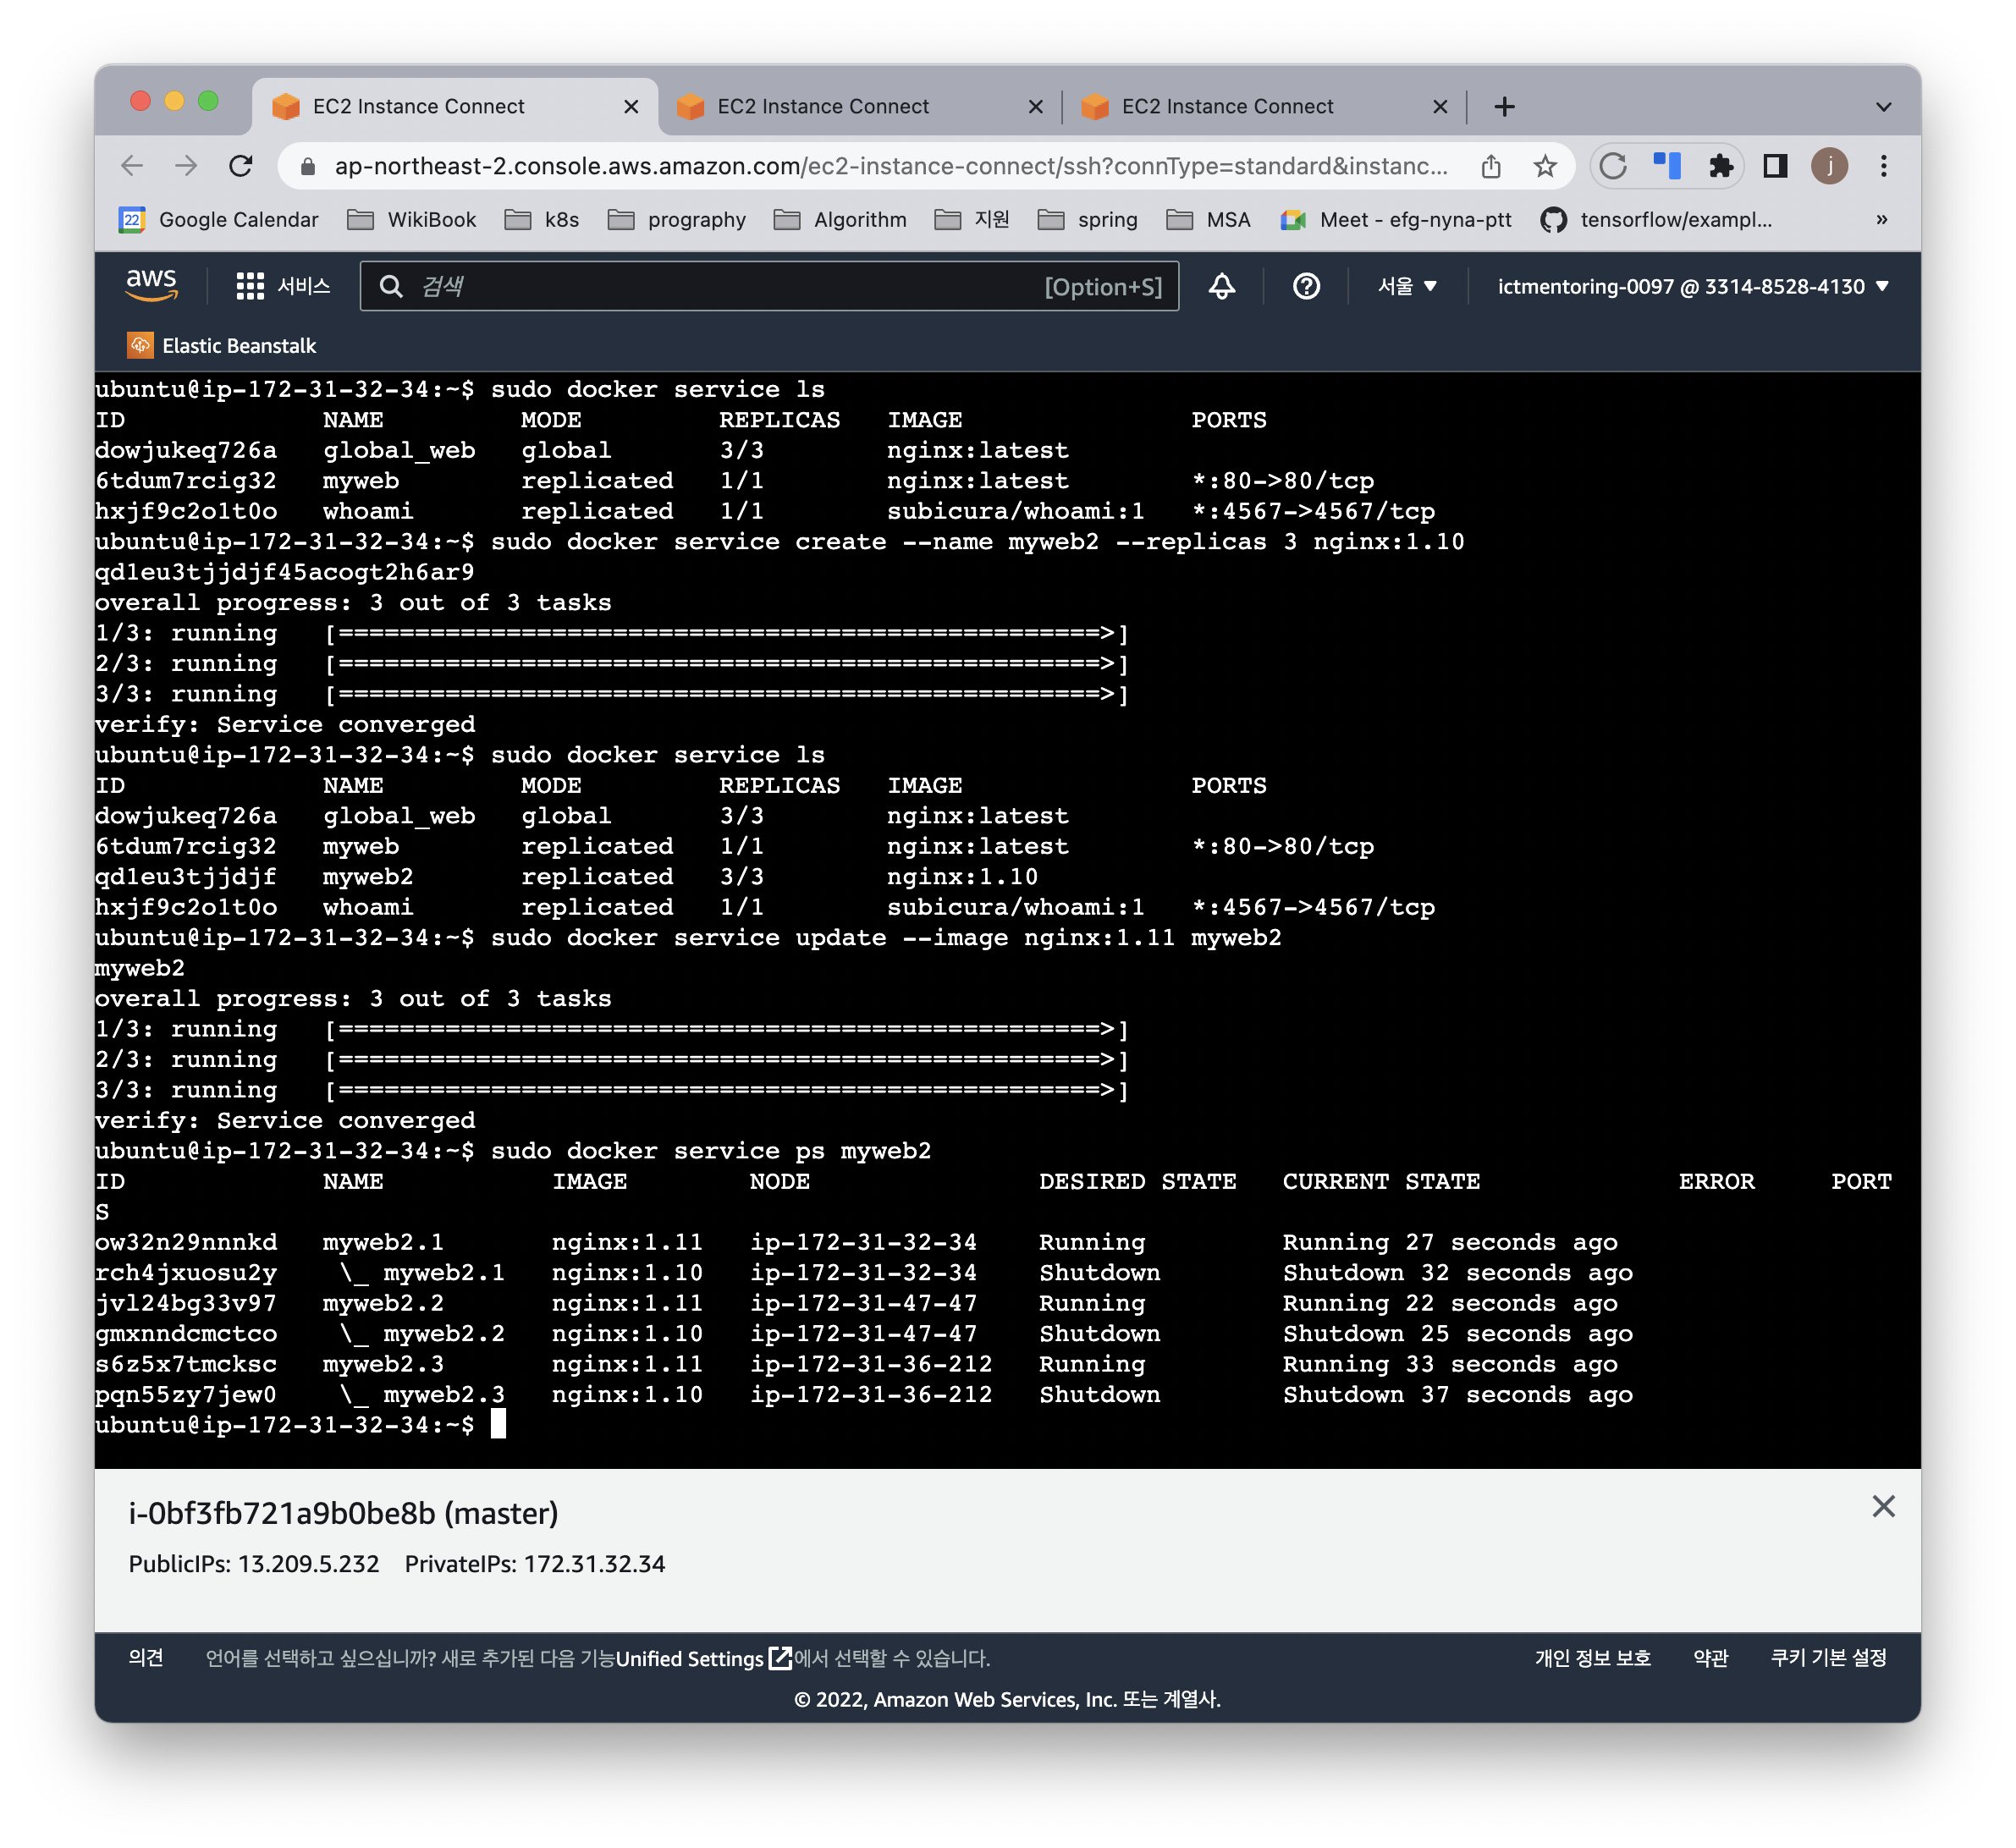Switch to the second EC2 Instance Connect tab
This screenshot has width=2016, height=1848.
(822, 107)
